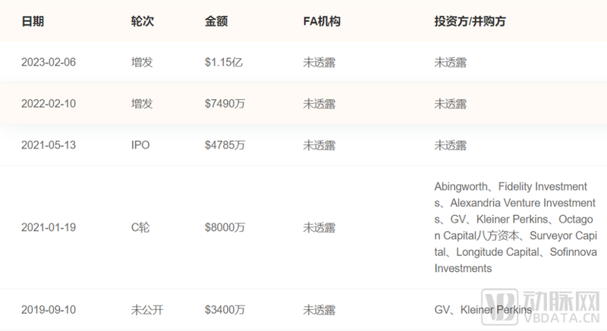The width and height of the screenshot is (607, 331).
Task: Select the 投资方/并购方 column header
Action: 470,21
